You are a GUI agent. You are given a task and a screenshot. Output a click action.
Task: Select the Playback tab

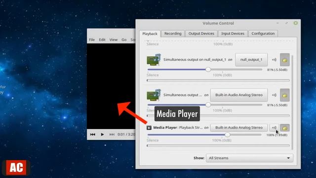click(x=150, y=34)
